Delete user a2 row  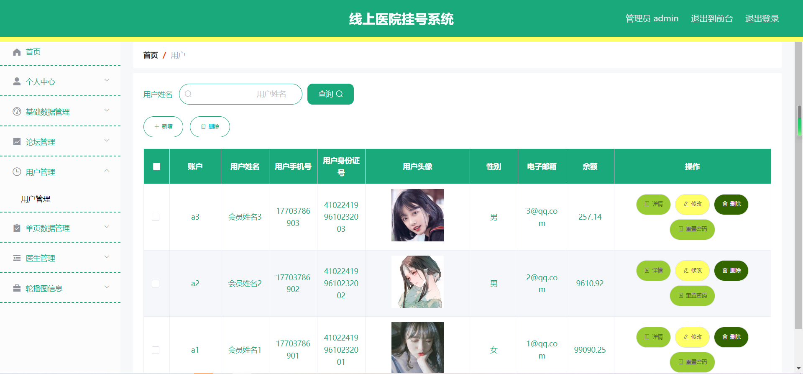tap(731, 271)
